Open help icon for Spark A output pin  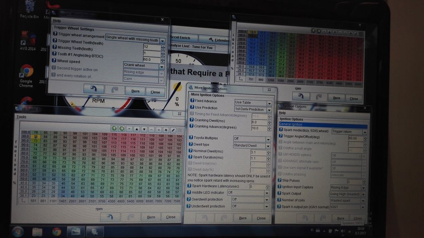[x=279, y=207]
